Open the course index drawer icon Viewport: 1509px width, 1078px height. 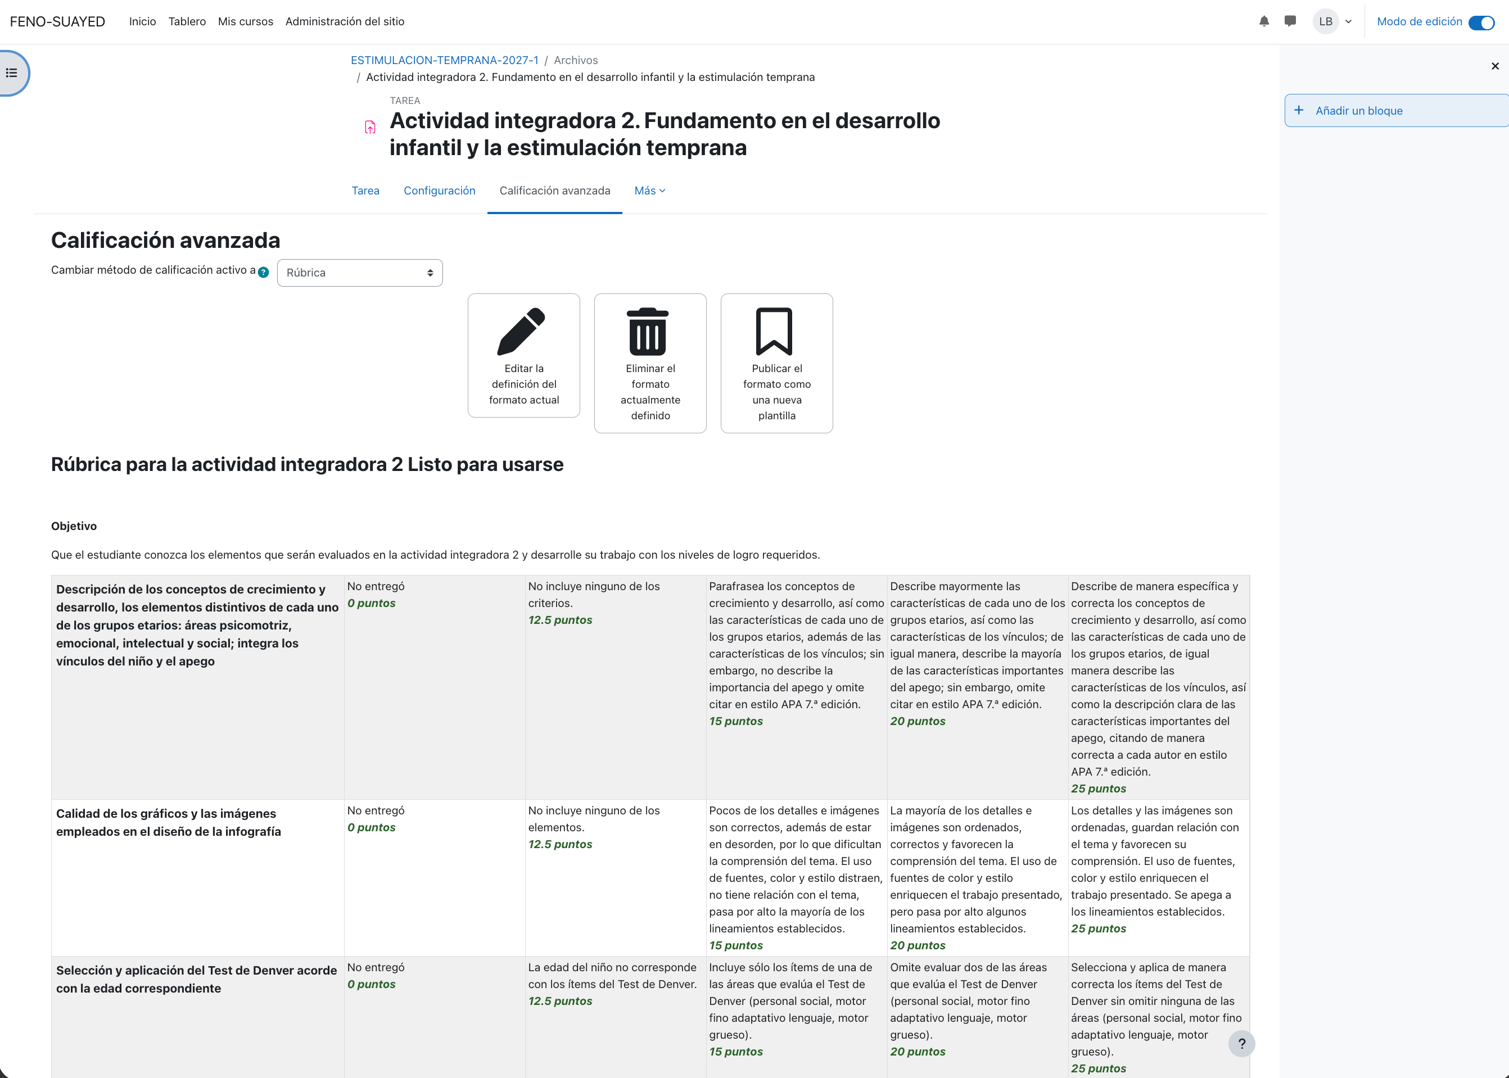pos(12,73)
